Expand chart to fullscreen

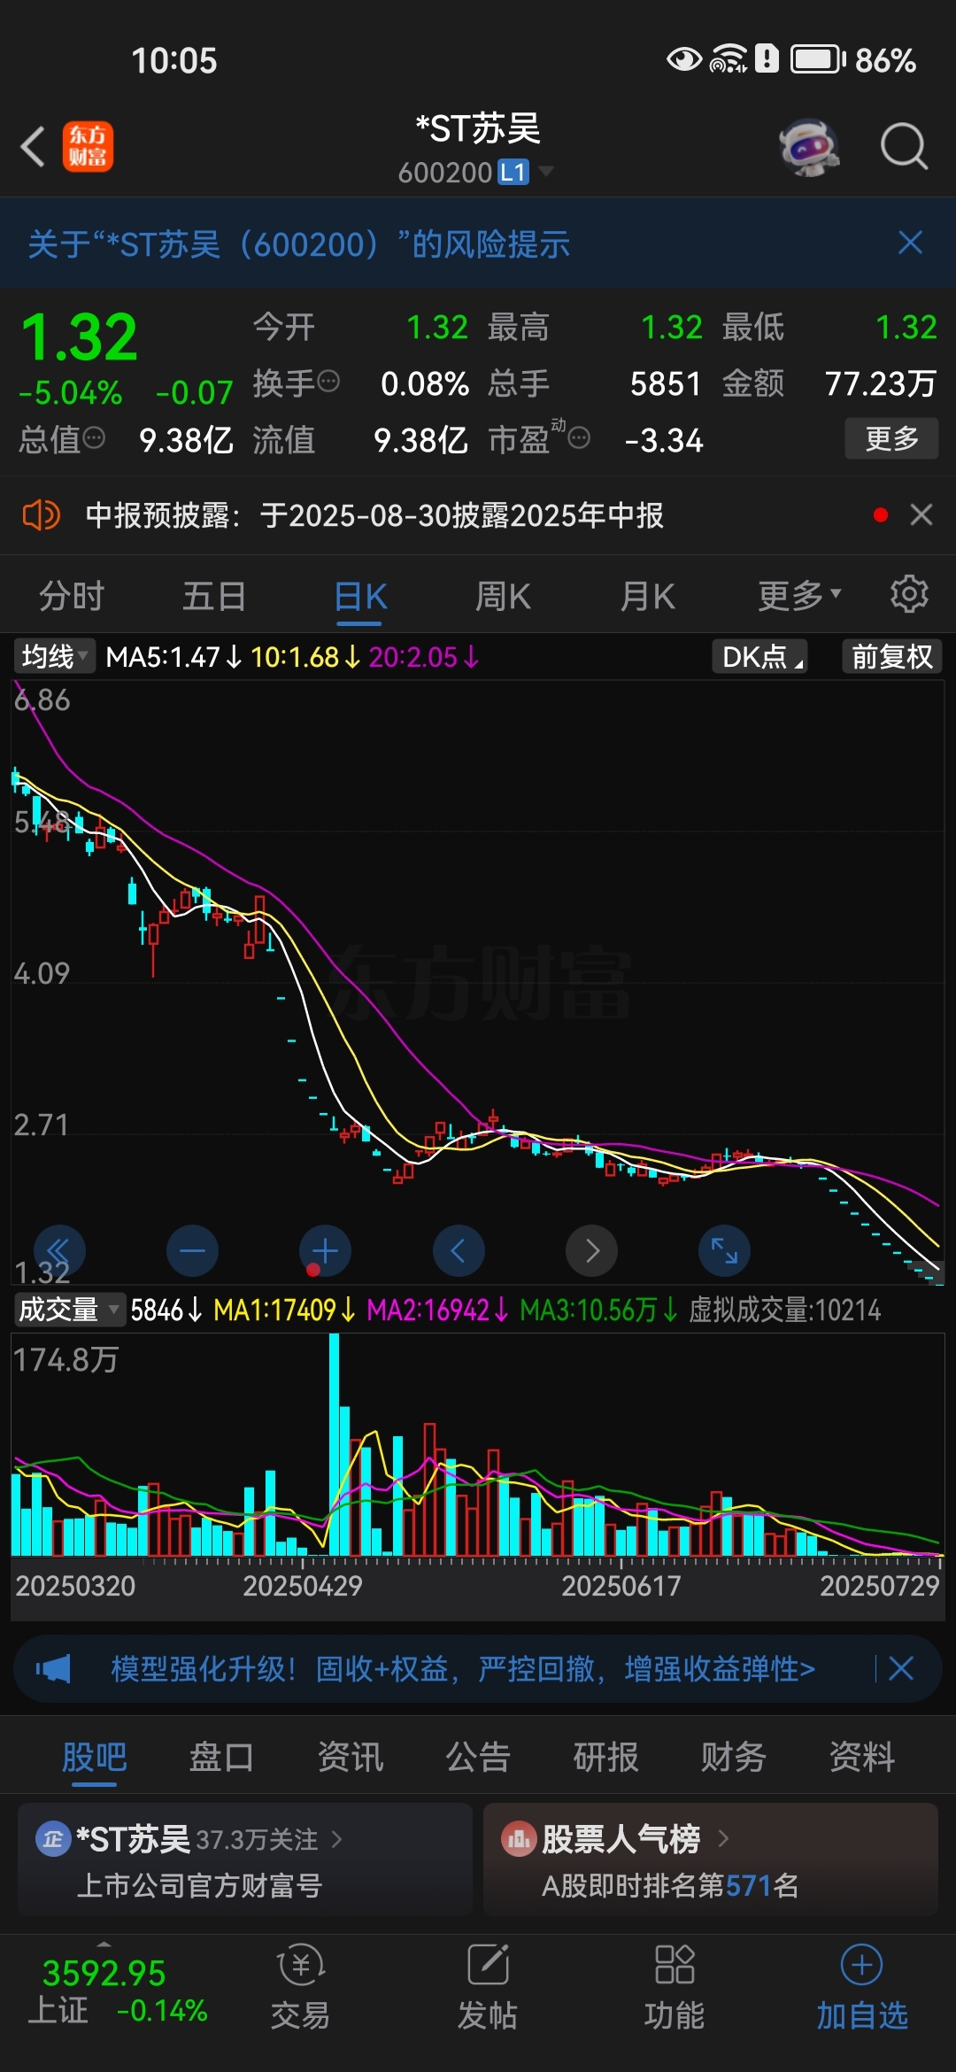point(724,1250)
